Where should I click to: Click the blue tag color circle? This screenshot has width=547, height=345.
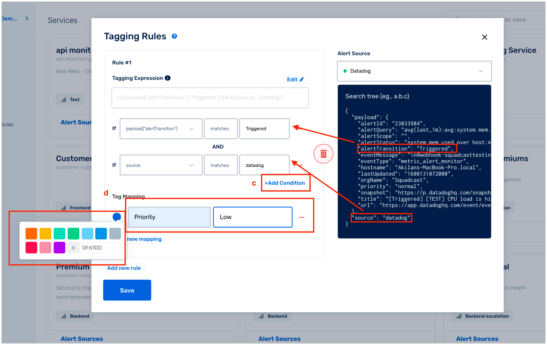117,217
